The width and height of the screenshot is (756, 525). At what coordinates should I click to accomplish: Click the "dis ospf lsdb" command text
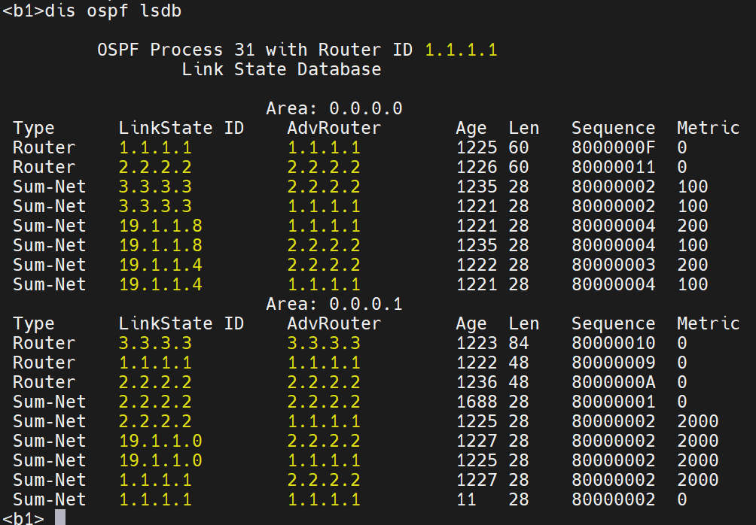click(x=113, y=11)
